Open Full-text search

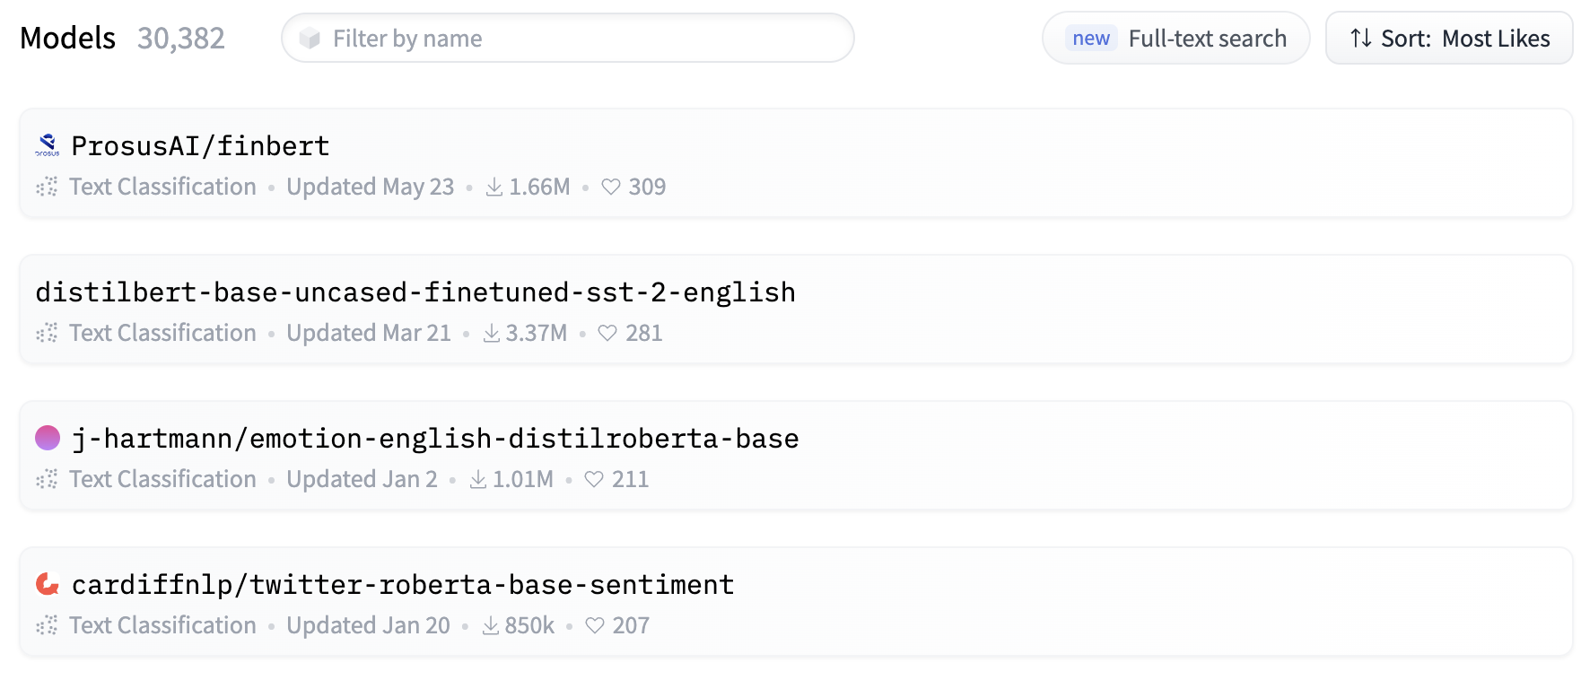coord(1175,38)
